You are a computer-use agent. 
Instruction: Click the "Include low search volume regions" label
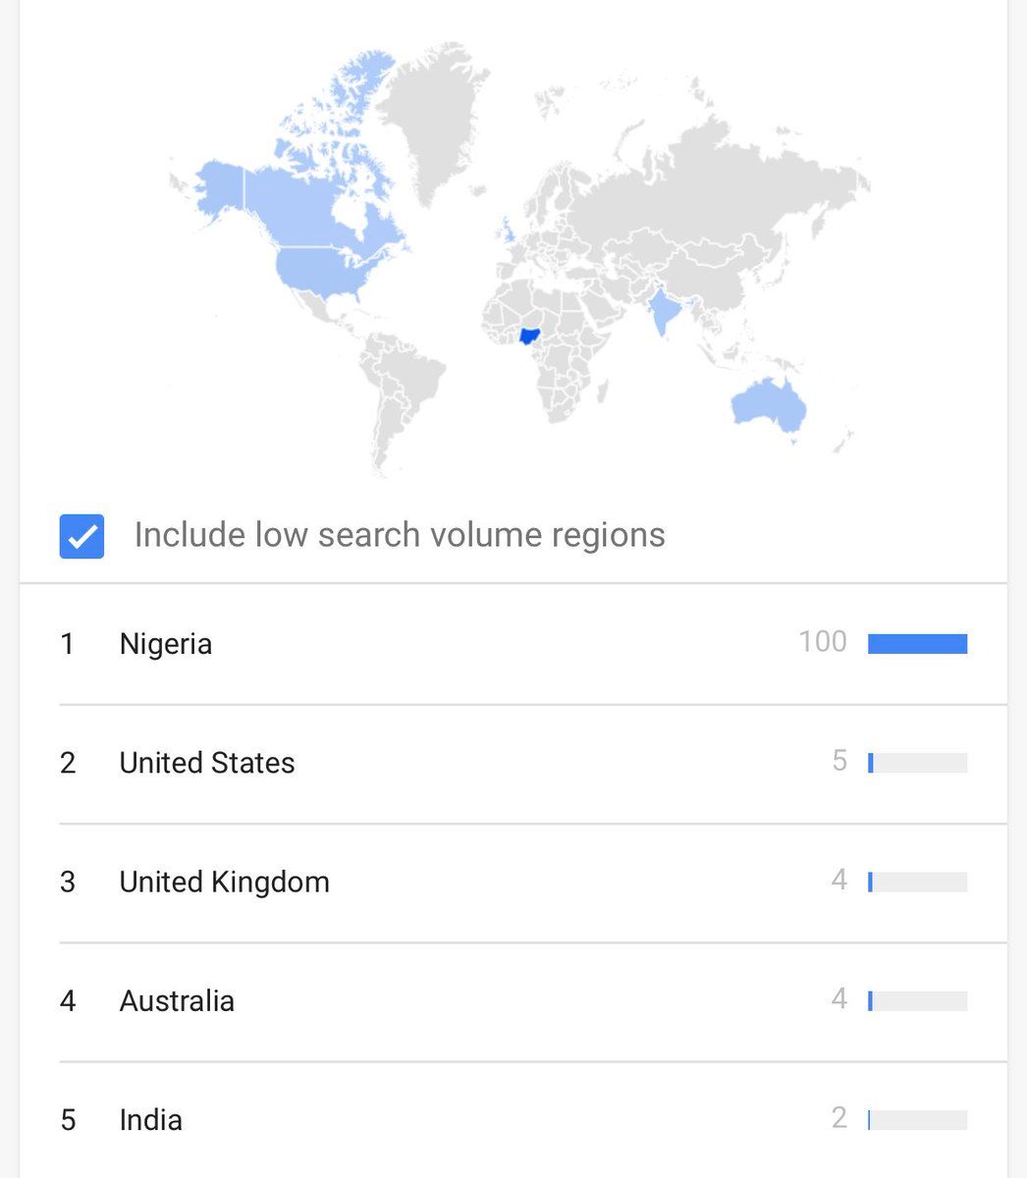399,535
